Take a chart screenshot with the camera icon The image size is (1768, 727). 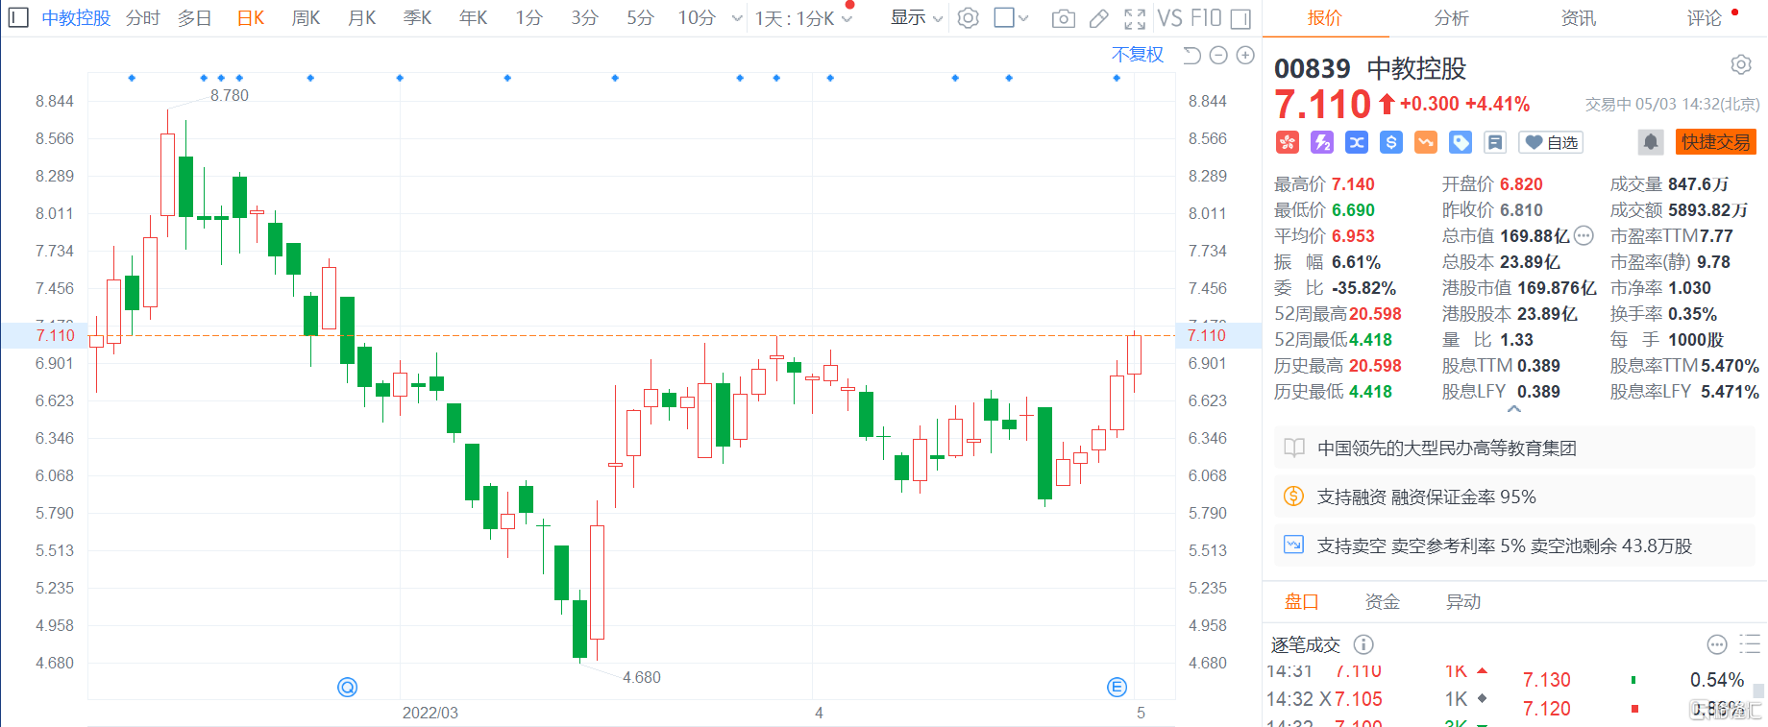coord(1063,18)
